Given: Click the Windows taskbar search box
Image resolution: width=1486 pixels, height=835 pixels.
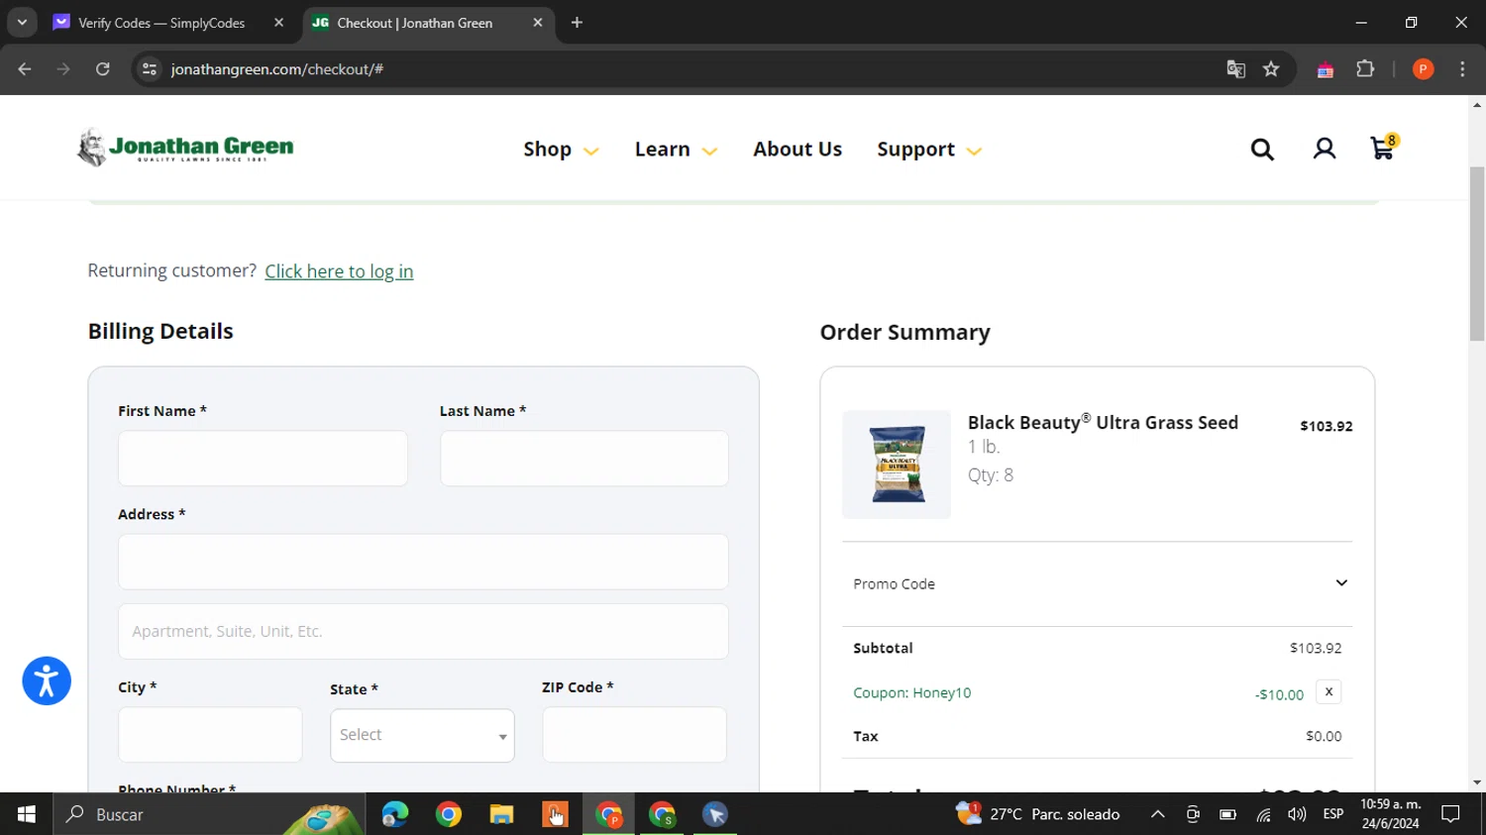Looking at the screenshot, I should pos(209,814).
